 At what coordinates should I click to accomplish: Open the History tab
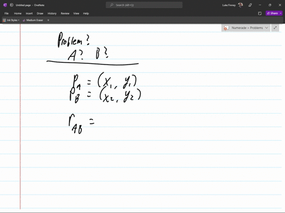click(52, 14)
